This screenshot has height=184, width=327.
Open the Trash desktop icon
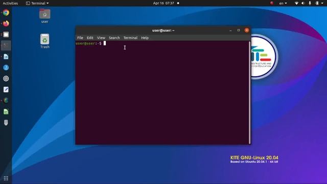[44, 41]
